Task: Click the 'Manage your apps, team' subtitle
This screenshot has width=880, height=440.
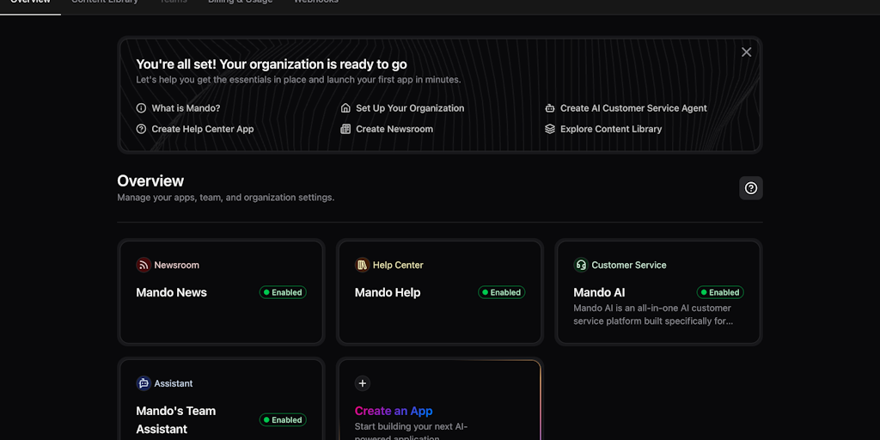Action: pos(226,198)
